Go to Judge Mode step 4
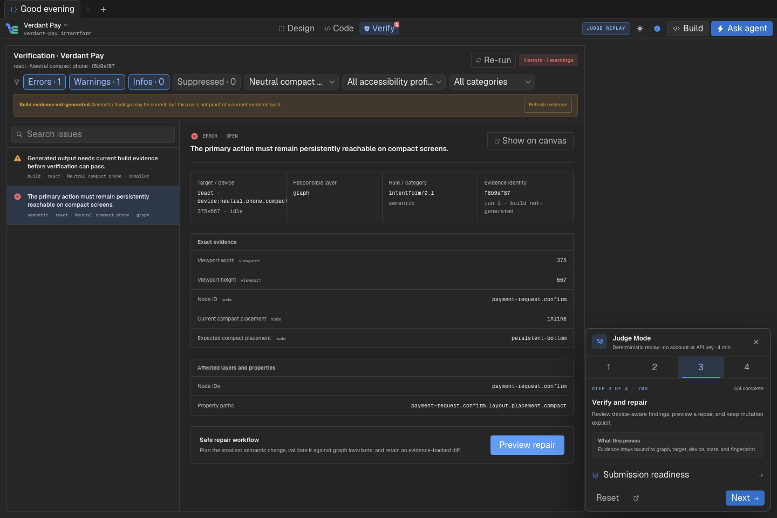The image size is (777, 518). (x=747, y=367)
